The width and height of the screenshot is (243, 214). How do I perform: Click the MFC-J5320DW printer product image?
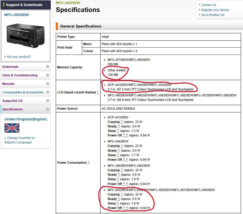26,36
